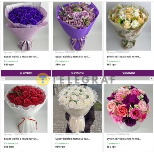
Task: Click cart icon on middle КУПИТИ button
Action: tap(72, 73)
